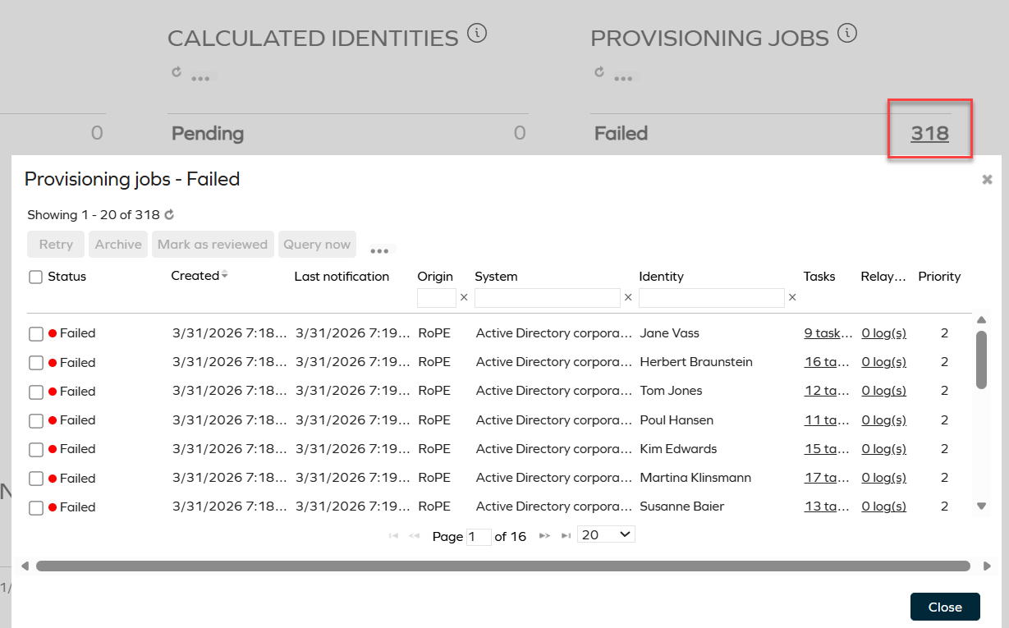Open the page size dropdown showing 20
This screenshot has width=1009, height=628.
(605, 534)
